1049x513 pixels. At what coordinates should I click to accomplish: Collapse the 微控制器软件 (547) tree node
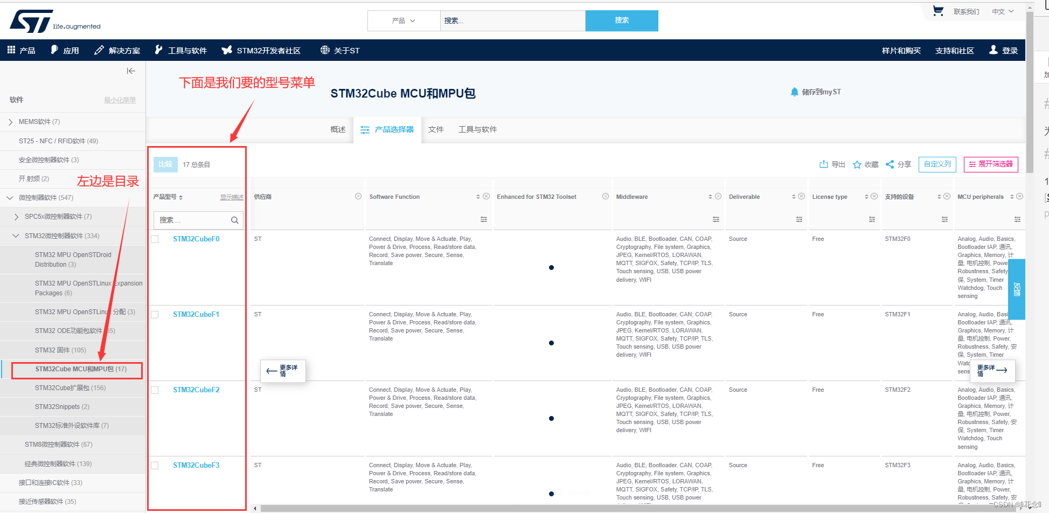pyautogui.click(x=10, y=198)
